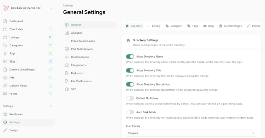Click the Listings count badge 18
Image resolution: width=265 pixels, height=138 pixels.
click(x=50, y=37)
